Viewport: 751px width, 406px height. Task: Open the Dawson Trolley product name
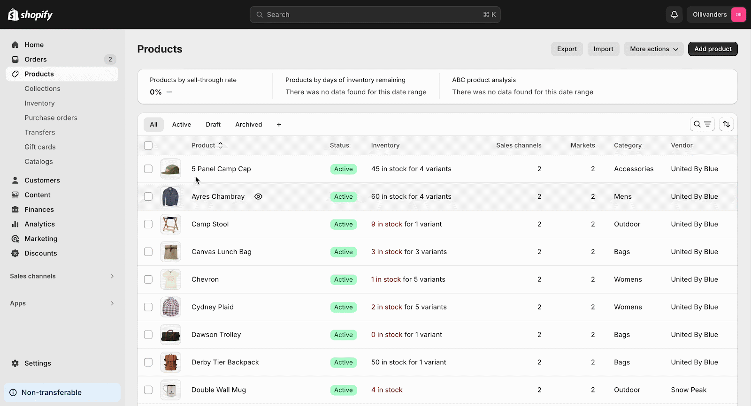(x=216, y=335)
